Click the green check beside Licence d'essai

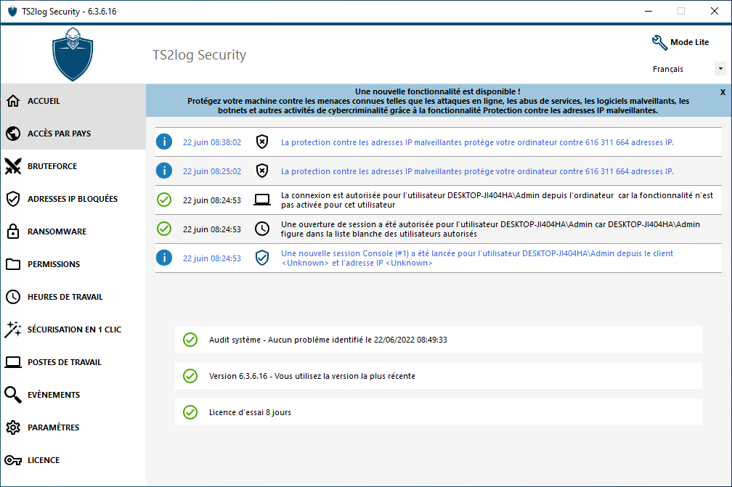190,412
